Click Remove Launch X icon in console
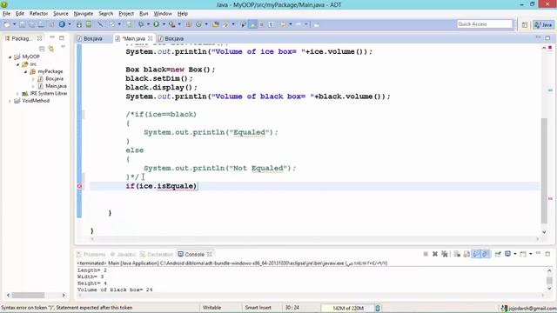The image size is (557, 313). pyautogui.click(x=435, y=254)
